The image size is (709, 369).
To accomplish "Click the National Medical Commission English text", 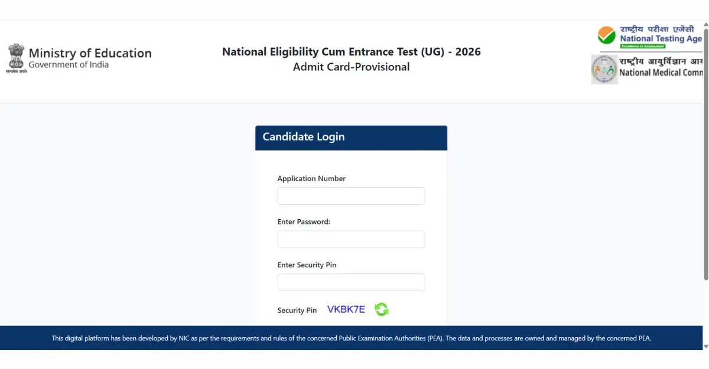I will click(661, 73).
